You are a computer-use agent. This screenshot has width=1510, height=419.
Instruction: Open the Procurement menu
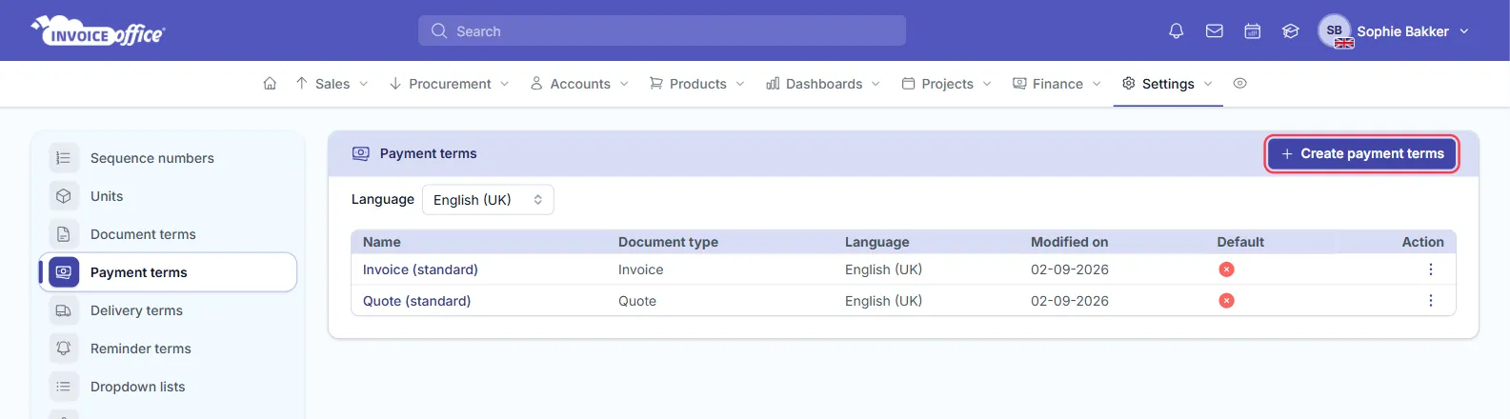click(449, 84)
